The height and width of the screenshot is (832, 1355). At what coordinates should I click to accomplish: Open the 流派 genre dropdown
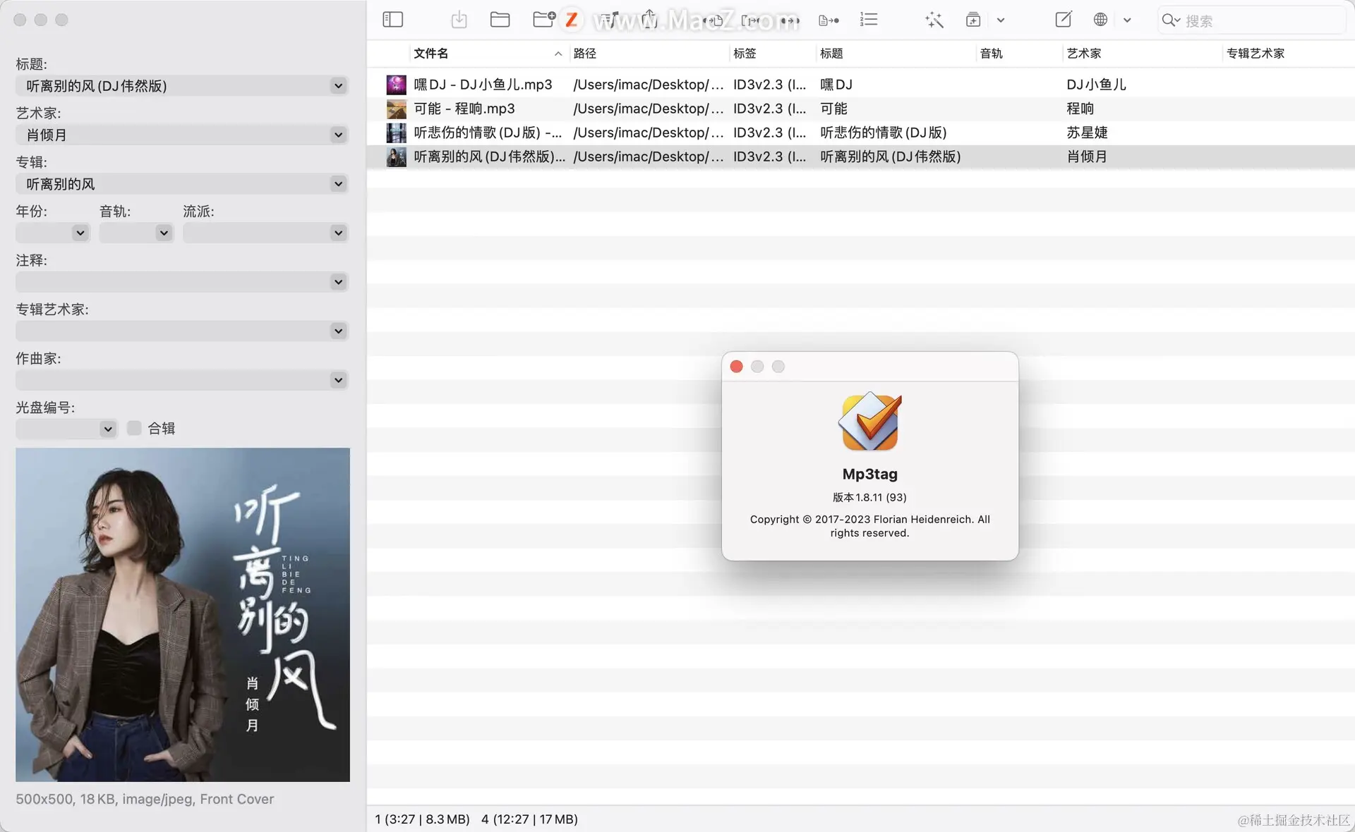tap(339, 233)
